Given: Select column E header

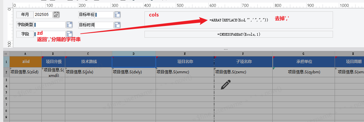Looking at the screenshot, I should point(185,54).
